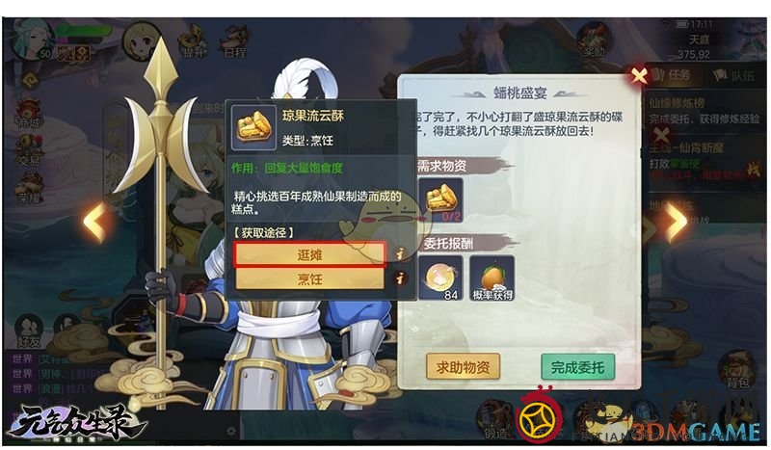Select the 逛摊 acquisition option

click(309, 254)
